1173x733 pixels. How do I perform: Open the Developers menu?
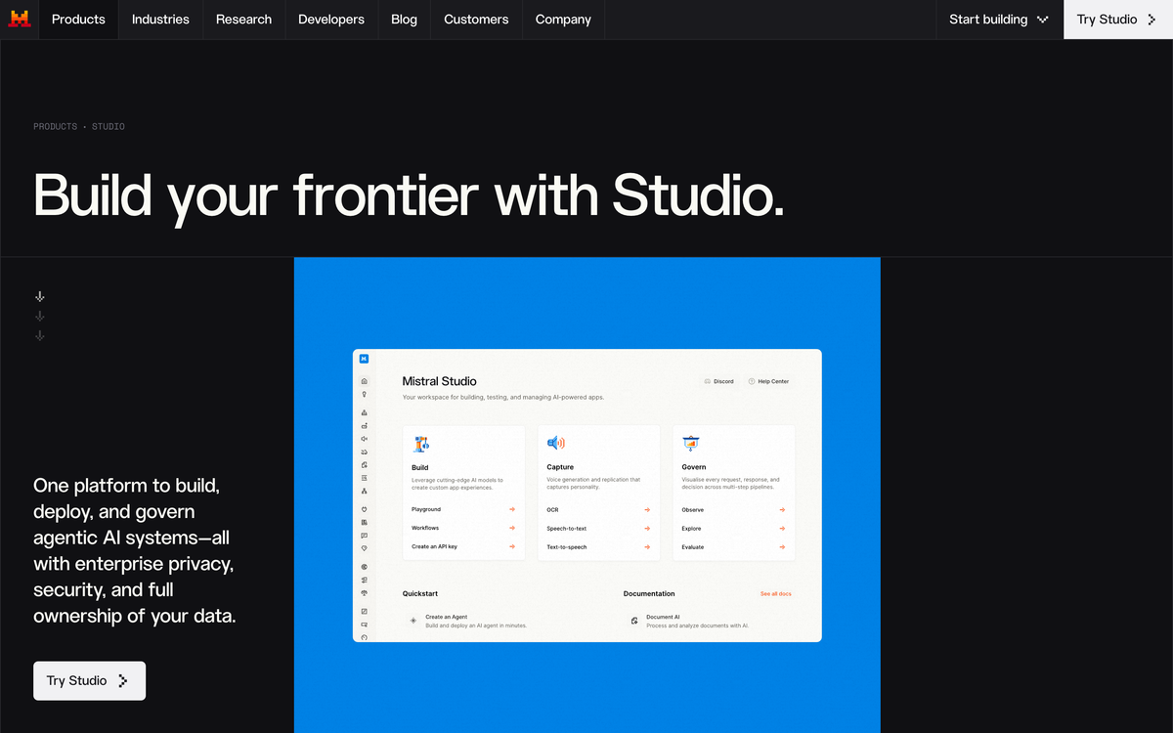[331, 20]
